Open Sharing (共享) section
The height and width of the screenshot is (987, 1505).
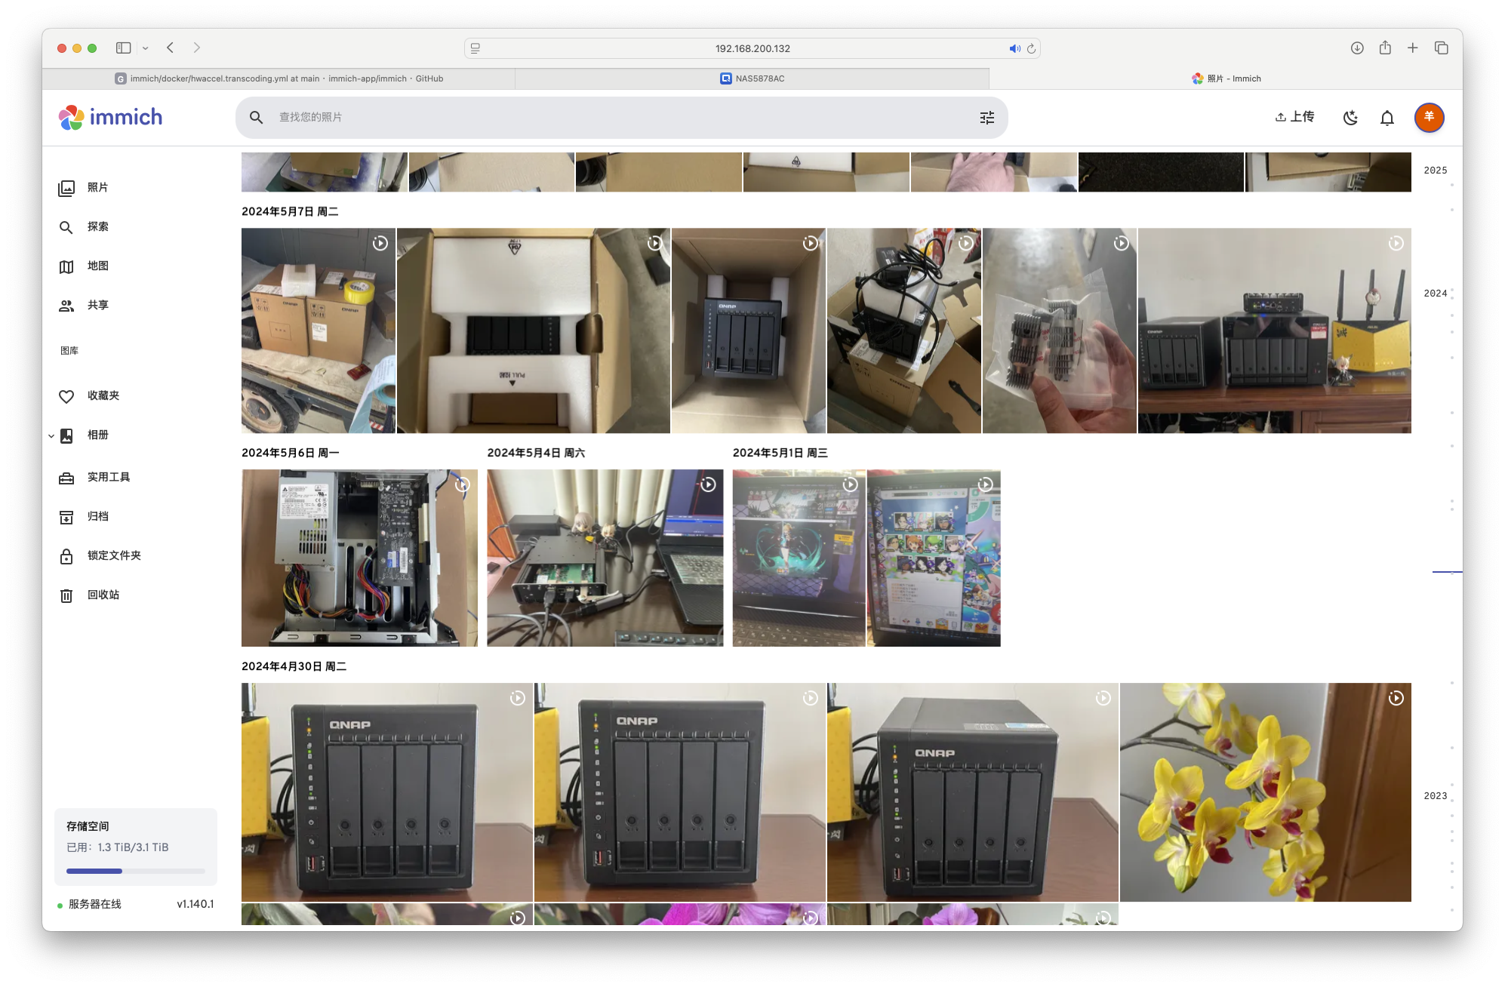(x=97, y=306)
